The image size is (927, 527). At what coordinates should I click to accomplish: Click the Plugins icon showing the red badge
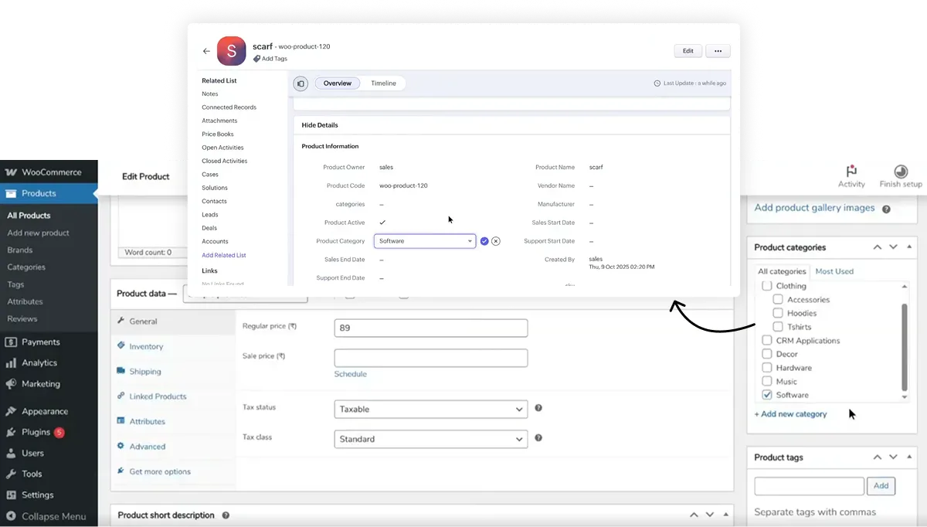click(12, 432)
